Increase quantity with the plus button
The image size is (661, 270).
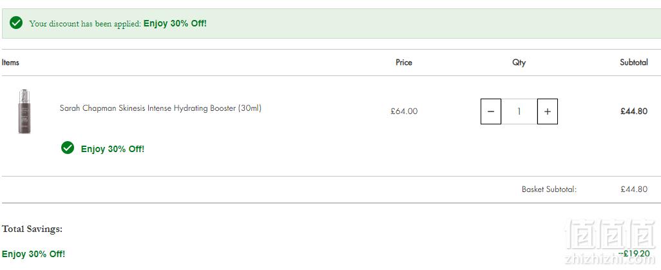547,111
